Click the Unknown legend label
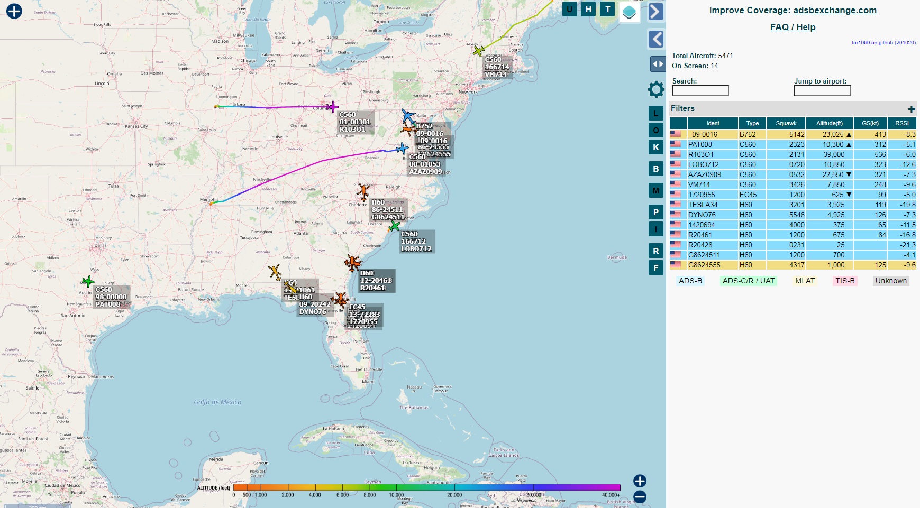The height and width of the screenshot is (508, 920). tap(891, 281)
